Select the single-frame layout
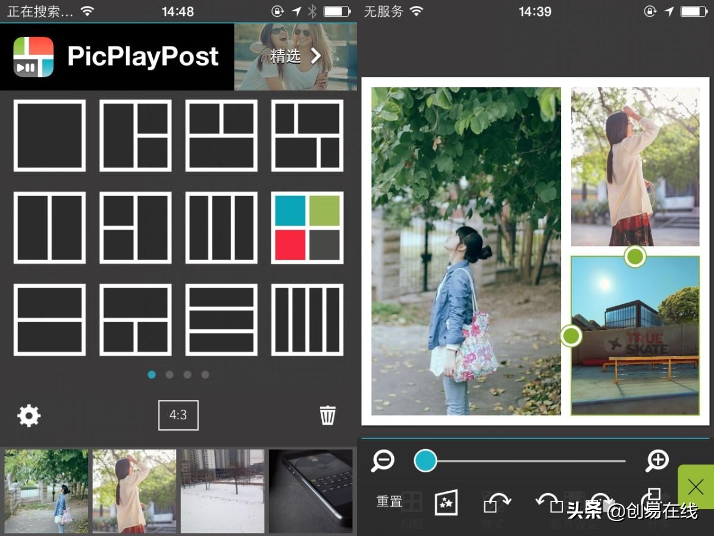 click(49, 136)
